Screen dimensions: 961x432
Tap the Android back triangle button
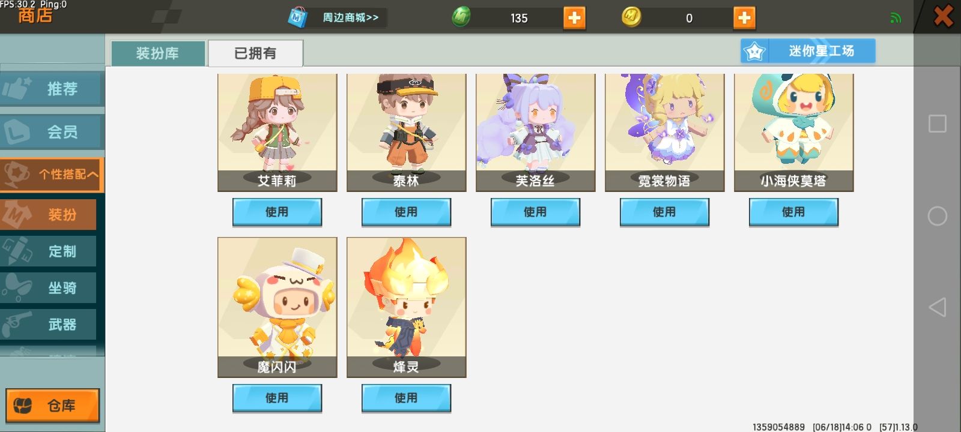point(938,307)
